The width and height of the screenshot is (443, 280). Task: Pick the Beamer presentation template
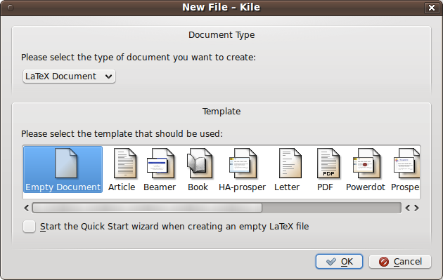point(160,164)
